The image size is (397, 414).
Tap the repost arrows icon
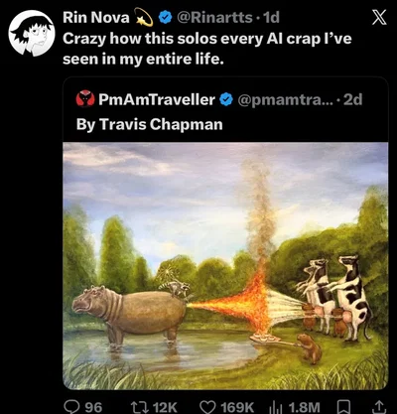[137, 406]
